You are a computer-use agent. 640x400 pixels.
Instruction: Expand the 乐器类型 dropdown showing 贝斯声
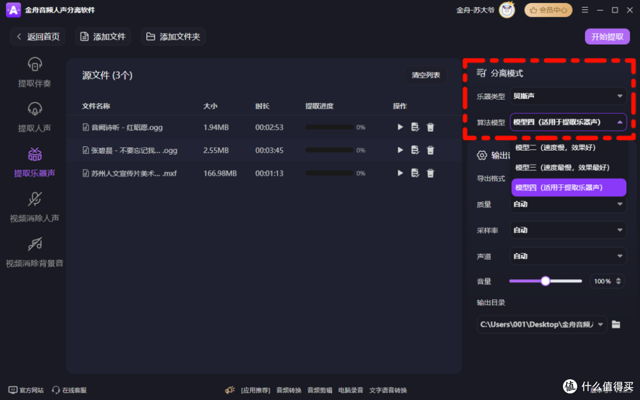coord(568,96)
